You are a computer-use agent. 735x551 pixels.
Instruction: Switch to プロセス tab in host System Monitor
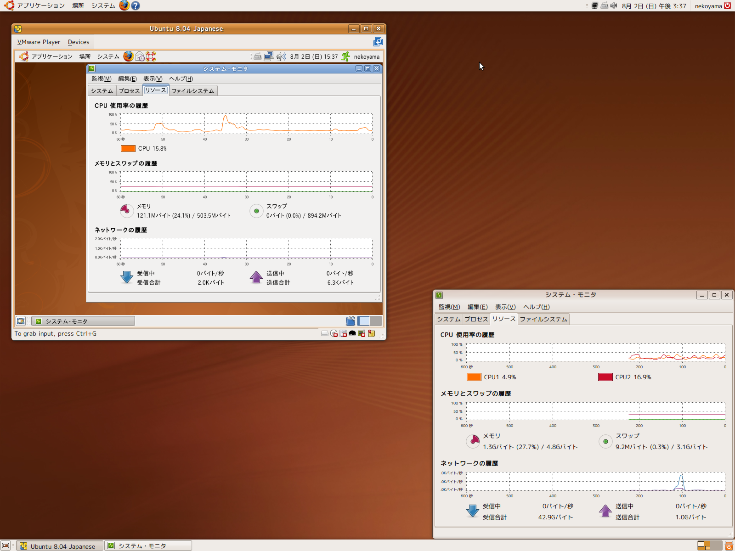(476, 319)
